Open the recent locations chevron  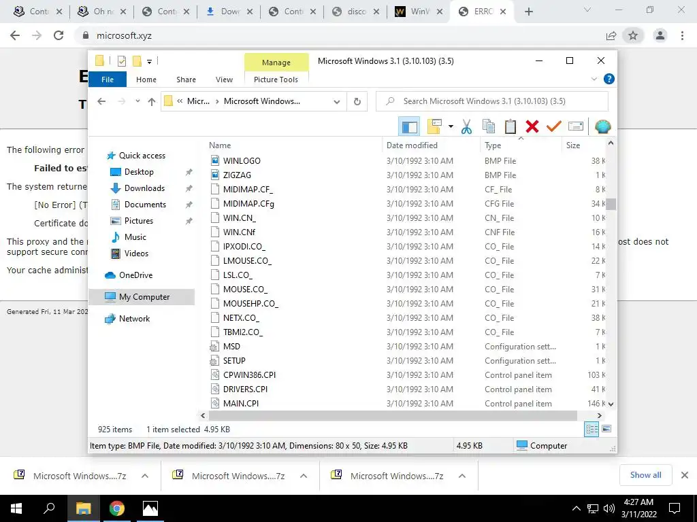pos(137,102)
